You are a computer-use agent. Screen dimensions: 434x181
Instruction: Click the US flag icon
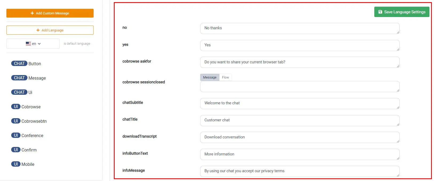(x=28, y=44)
